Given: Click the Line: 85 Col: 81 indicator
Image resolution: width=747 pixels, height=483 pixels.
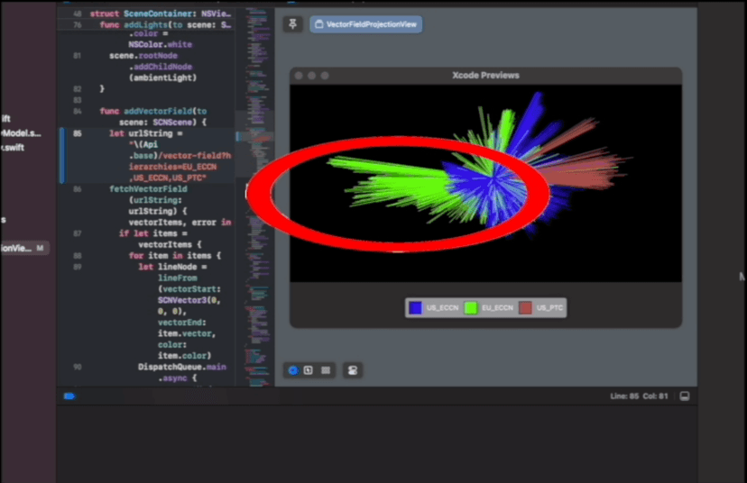Looking at the screenshot, I should (x=641, y=396).
